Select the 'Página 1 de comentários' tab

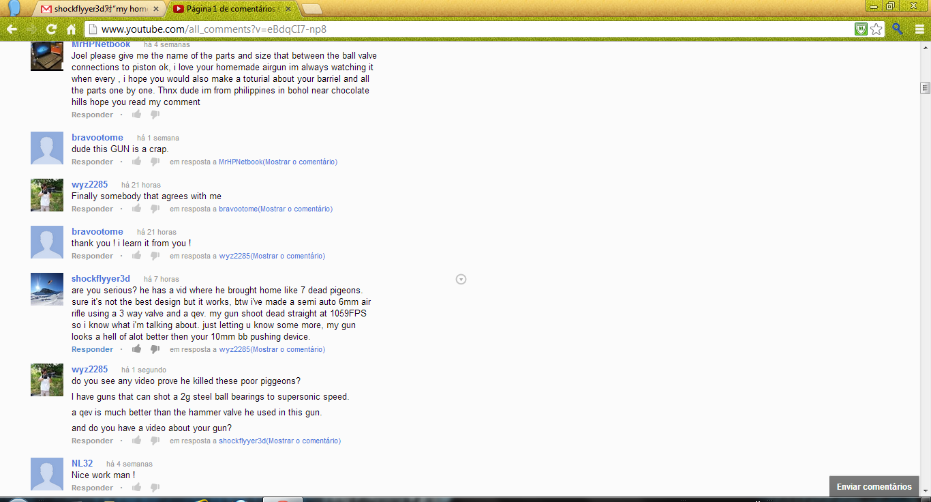point(230,9)
